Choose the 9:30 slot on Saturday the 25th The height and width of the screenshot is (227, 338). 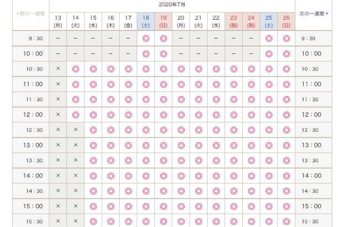pos(269,38)
